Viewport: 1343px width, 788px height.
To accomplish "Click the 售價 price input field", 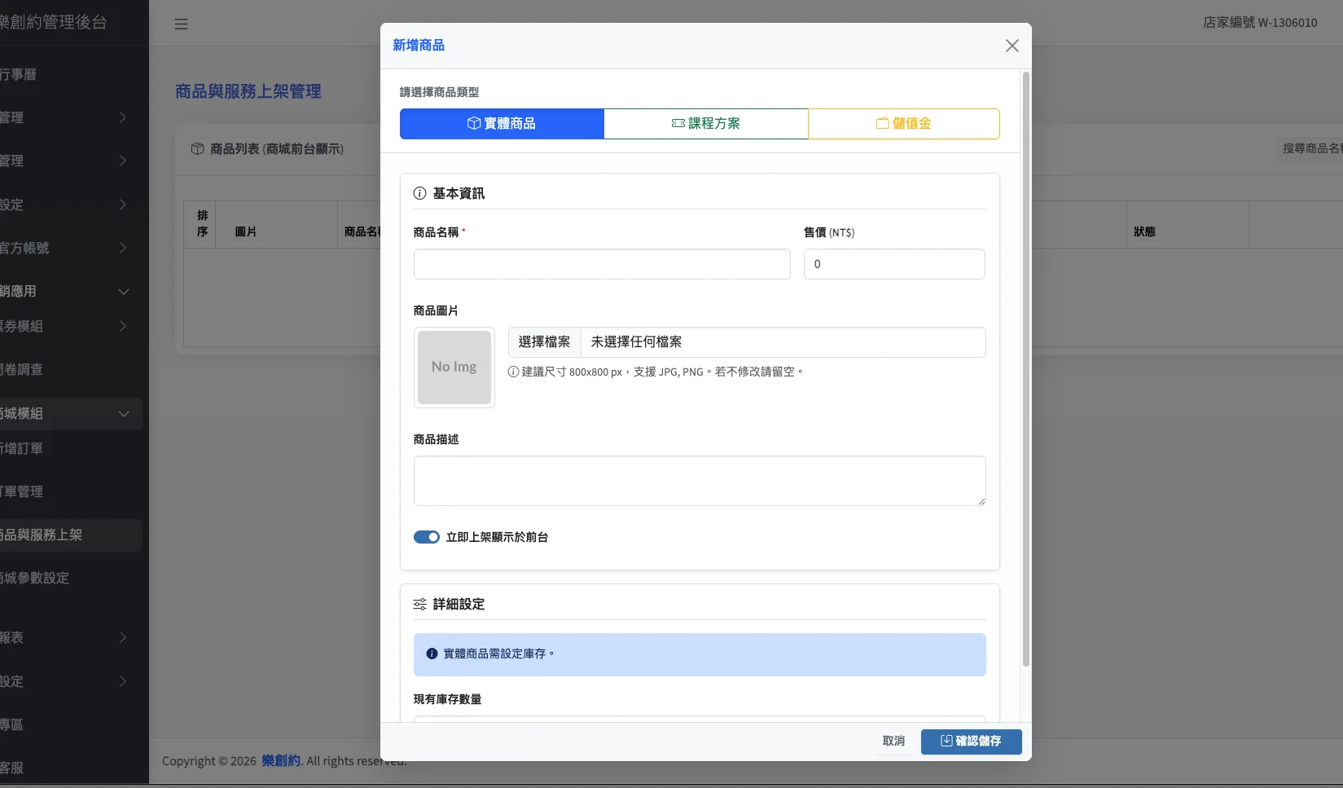I will click(893, 264).
